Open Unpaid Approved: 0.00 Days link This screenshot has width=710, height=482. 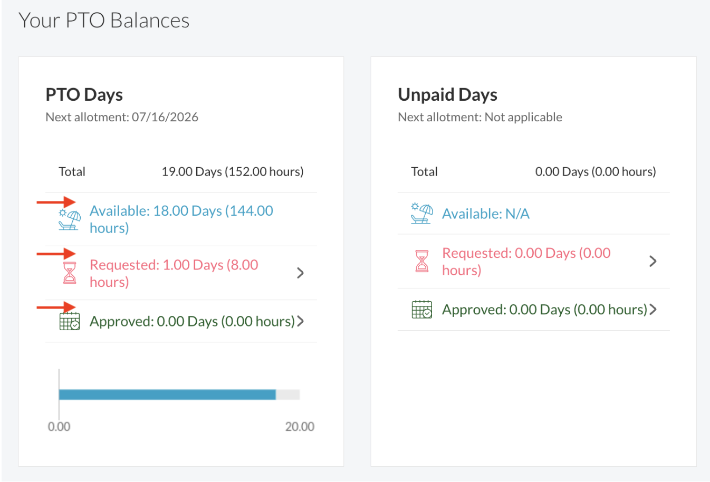pos(544,310)
